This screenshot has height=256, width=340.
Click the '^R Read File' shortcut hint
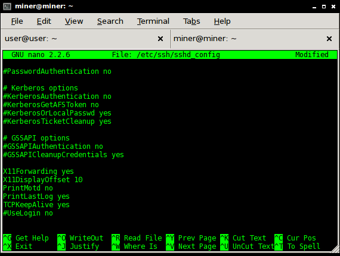[137, 238]
